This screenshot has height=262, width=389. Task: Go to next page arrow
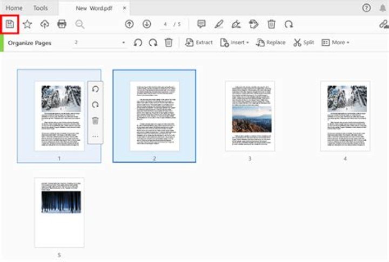click(x=147, y=24)
